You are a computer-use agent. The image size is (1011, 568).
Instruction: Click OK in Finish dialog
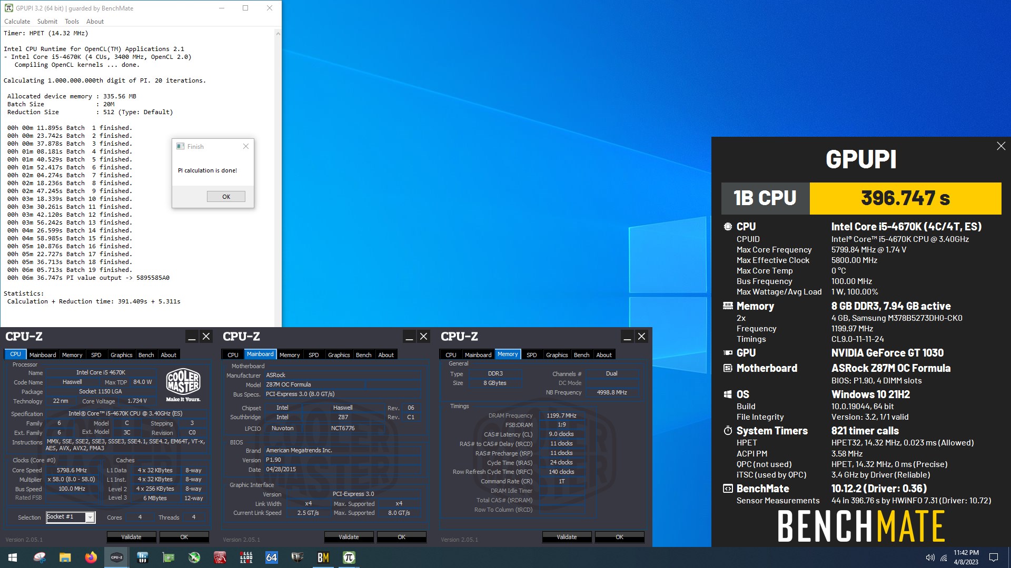[x=226, y=197]
